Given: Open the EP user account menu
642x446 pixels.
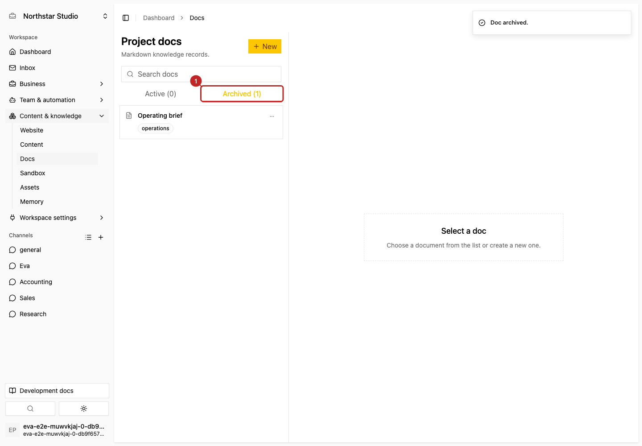Looking at the screenshot, I should (x=57, y=430).
